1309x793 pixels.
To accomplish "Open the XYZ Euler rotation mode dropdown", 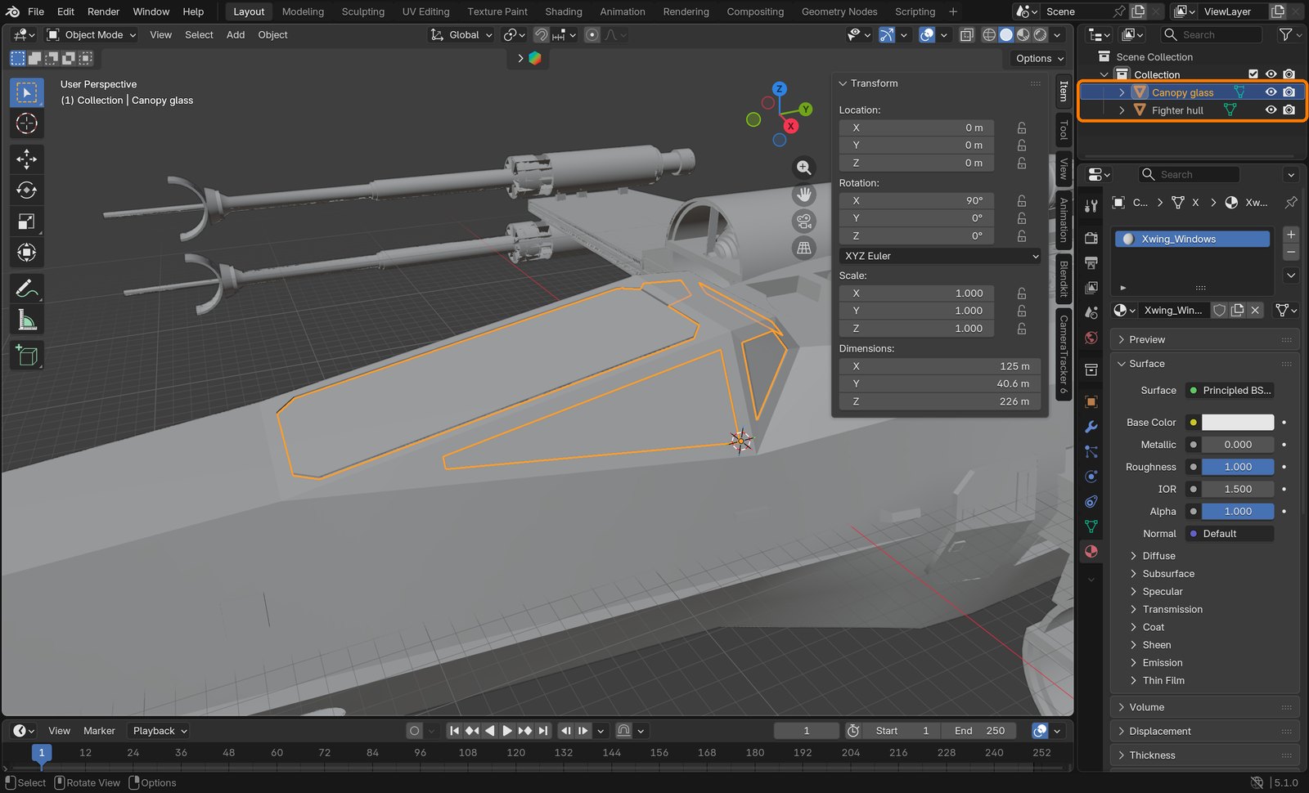I will [941, 256].
